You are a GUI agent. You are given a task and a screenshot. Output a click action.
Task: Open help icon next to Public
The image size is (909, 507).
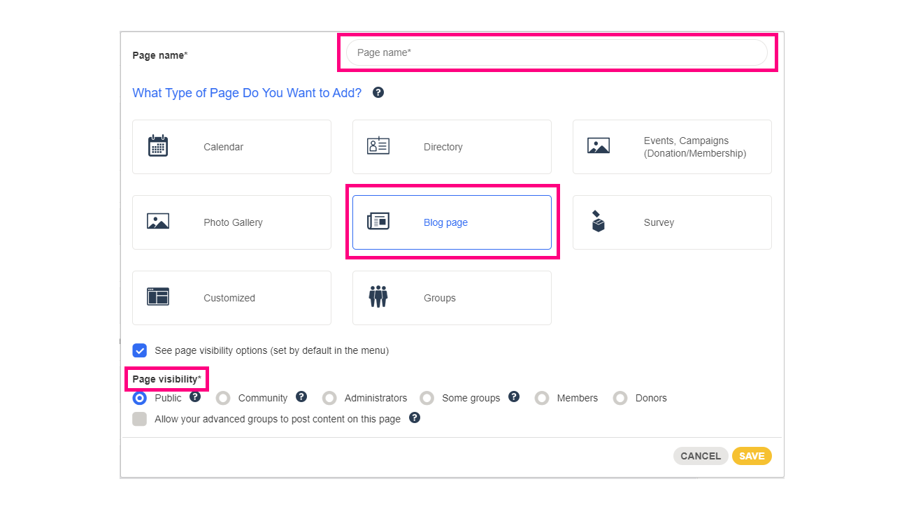(195, 397)
